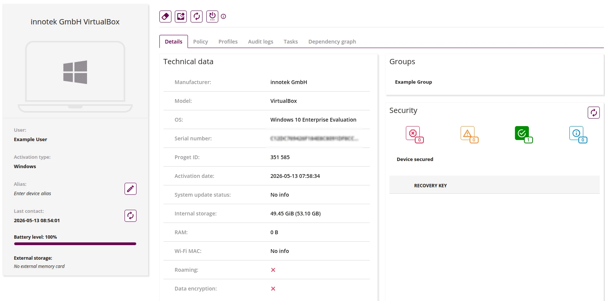This screenshot has height=301, width=605.
Task: Click Manufacturer value innotek GmbH
Action: tap(289, 82)
